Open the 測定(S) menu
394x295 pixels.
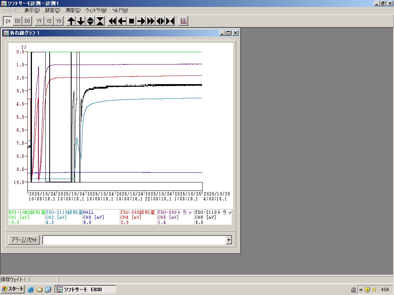pyautogui.click(x=73, y=10)
